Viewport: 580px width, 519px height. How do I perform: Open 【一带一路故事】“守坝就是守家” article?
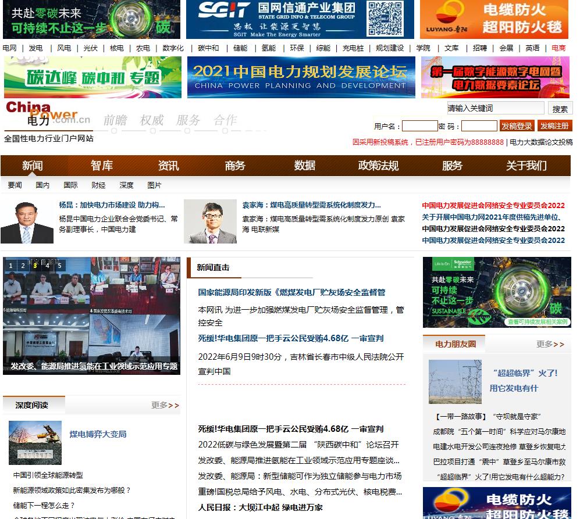point(488,417)
